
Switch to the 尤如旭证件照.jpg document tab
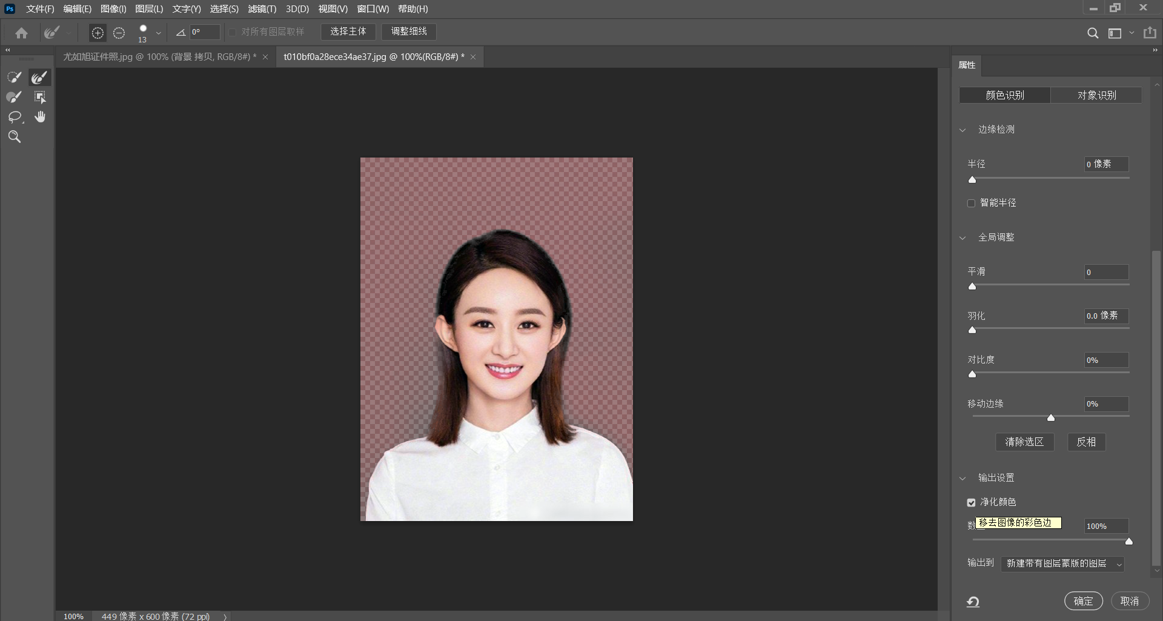(x=160, y=57)
